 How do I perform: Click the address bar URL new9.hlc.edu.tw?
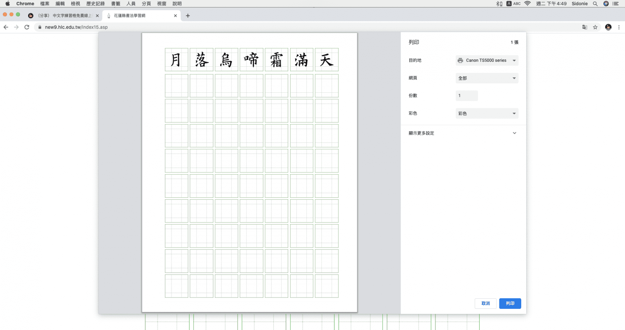pos(76,27)
